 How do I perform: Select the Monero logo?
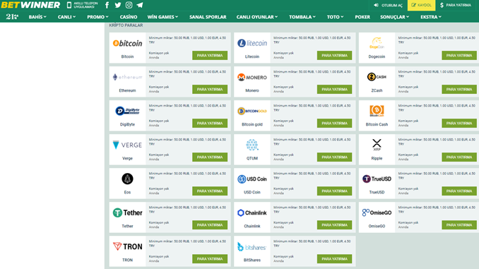click(252, 78)
